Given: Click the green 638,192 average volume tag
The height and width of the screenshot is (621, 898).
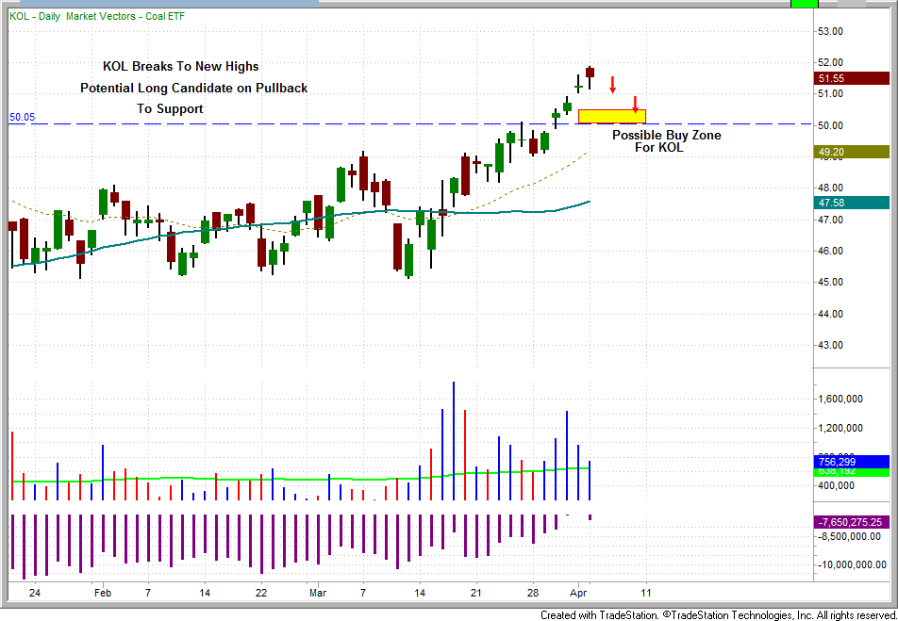Looking at the screenshot, I should pos(851,471).
